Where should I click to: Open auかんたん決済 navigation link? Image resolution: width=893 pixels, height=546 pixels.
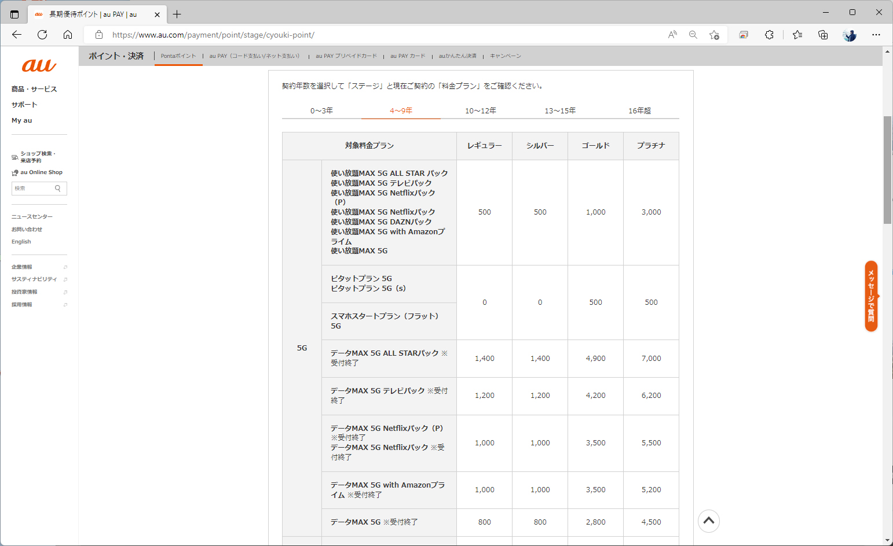[458, 56]
